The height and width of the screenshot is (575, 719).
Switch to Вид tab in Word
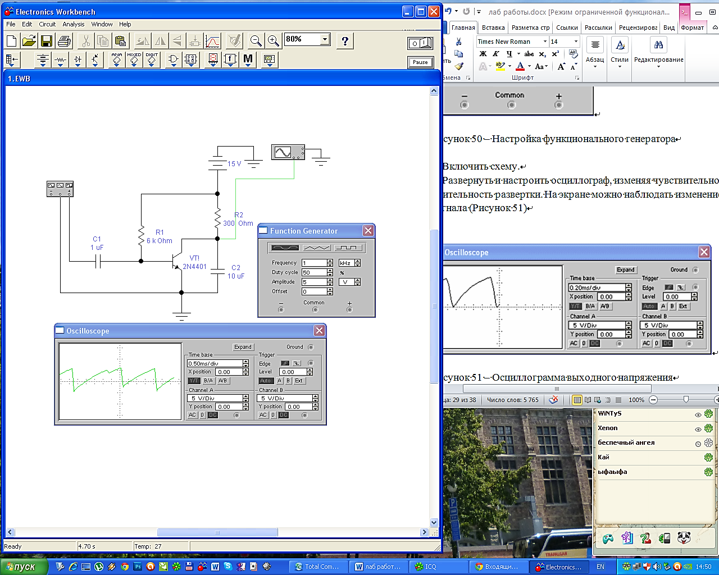(669, 28)
